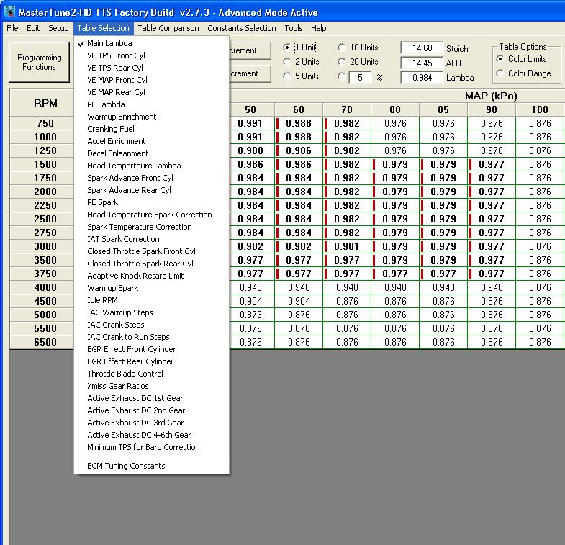
Task: Choose Active Exhaust DC 4-6th Gear
Action: [151, 436]
